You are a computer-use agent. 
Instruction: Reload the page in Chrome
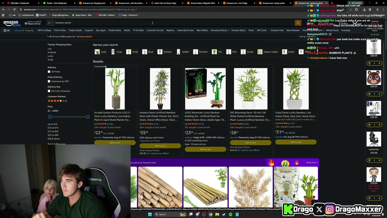point(14,9)
